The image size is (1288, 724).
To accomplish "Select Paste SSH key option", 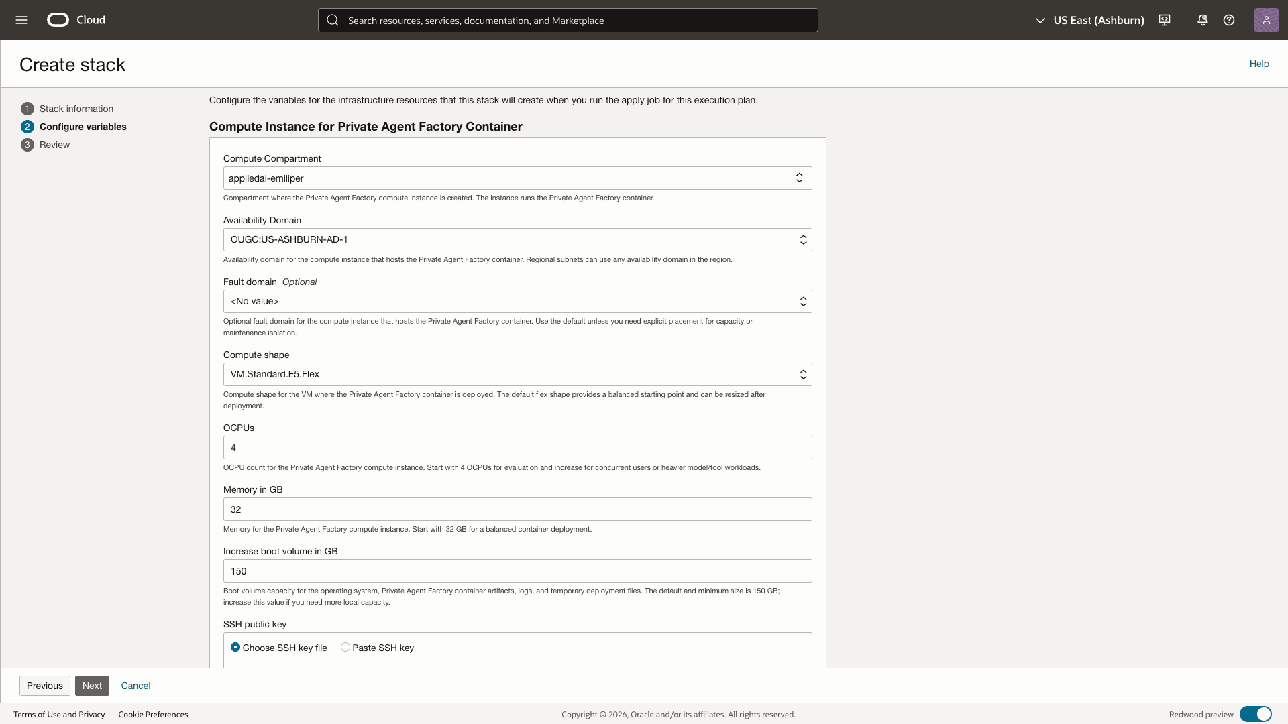I will 345,648.
